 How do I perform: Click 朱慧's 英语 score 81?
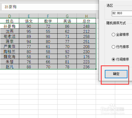click(x=67, y=62)
